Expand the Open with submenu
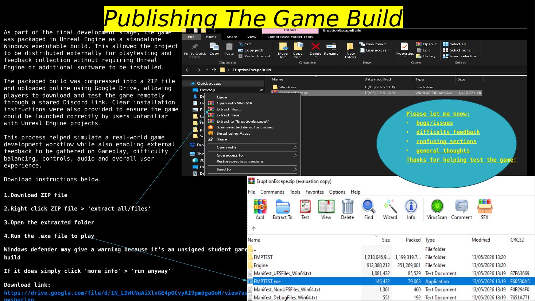This screenshot has height=301, width=535. [x=252, y=147]
